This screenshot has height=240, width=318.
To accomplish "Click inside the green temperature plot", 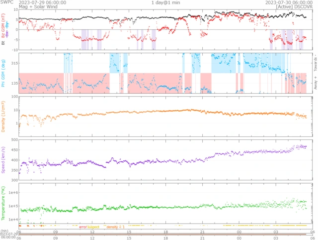I will (x=165, y=203).
